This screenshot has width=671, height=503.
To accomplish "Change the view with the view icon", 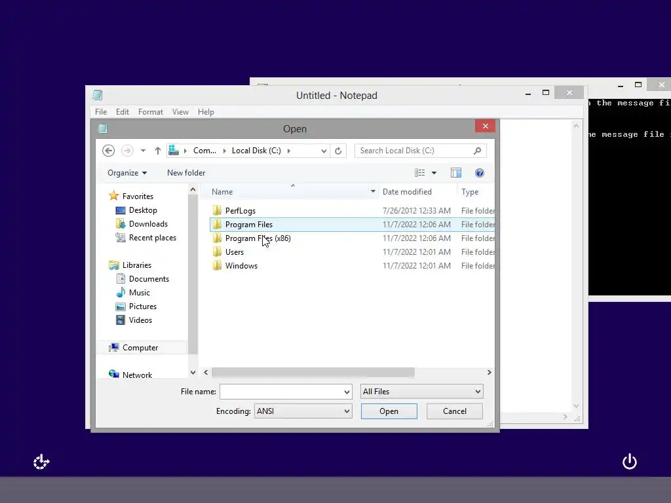I will coord(419,173).
